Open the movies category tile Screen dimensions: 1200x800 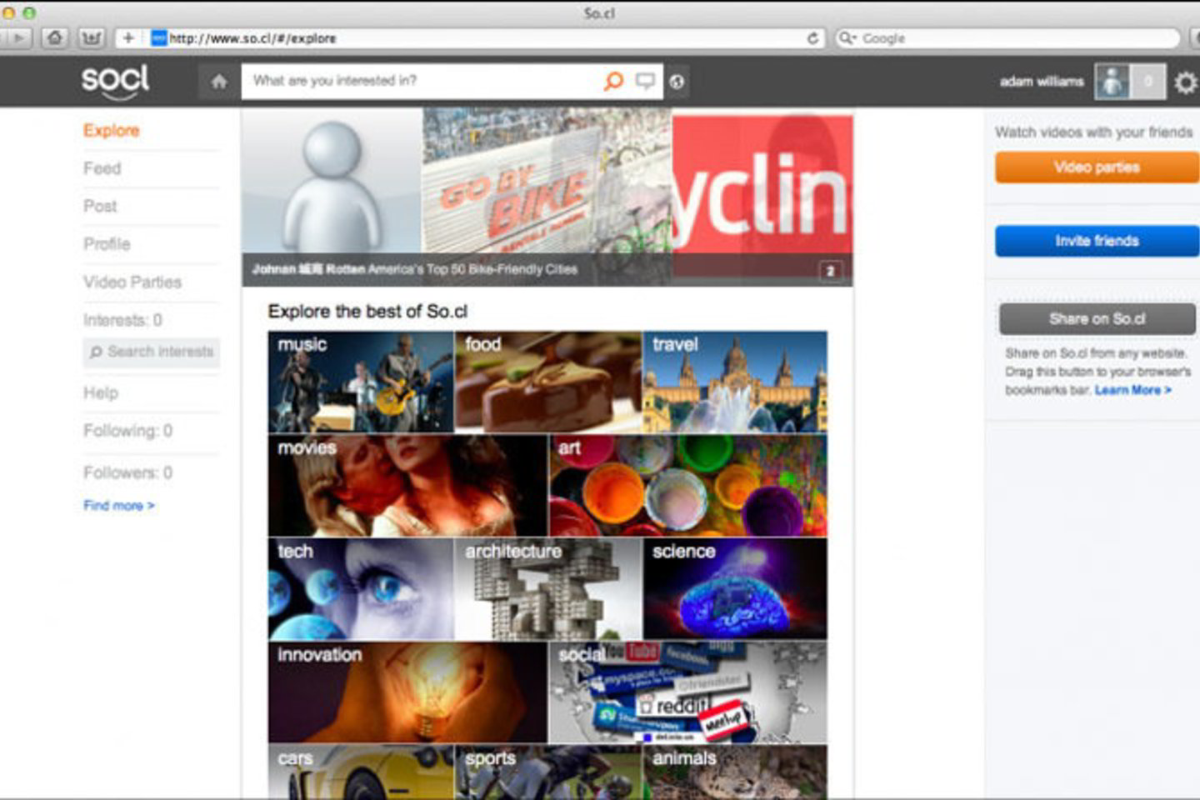[x=407, y=485]
